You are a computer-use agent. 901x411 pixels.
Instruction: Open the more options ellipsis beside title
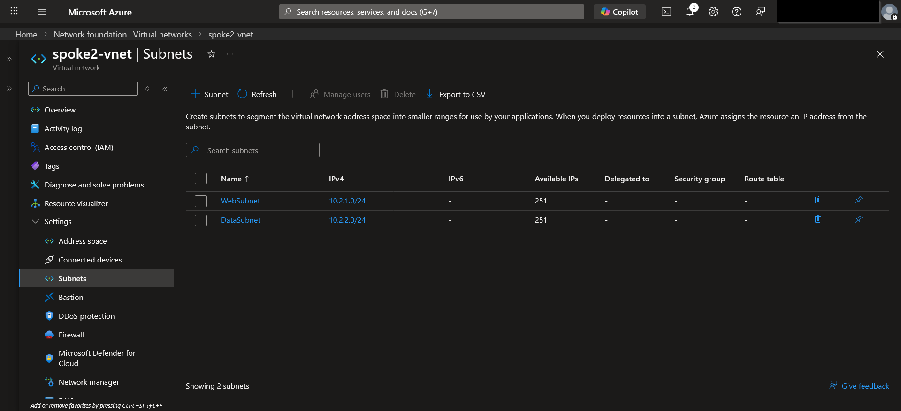coord(230,54)
